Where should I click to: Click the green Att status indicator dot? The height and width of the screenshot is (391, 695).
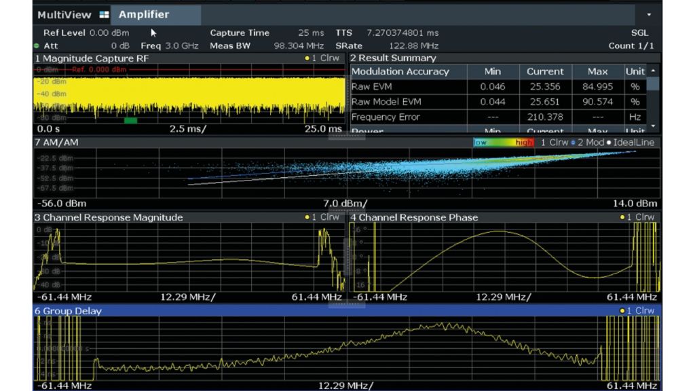click(37, 45)
